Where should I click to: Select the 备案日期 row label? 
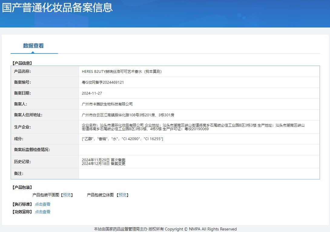22,93
